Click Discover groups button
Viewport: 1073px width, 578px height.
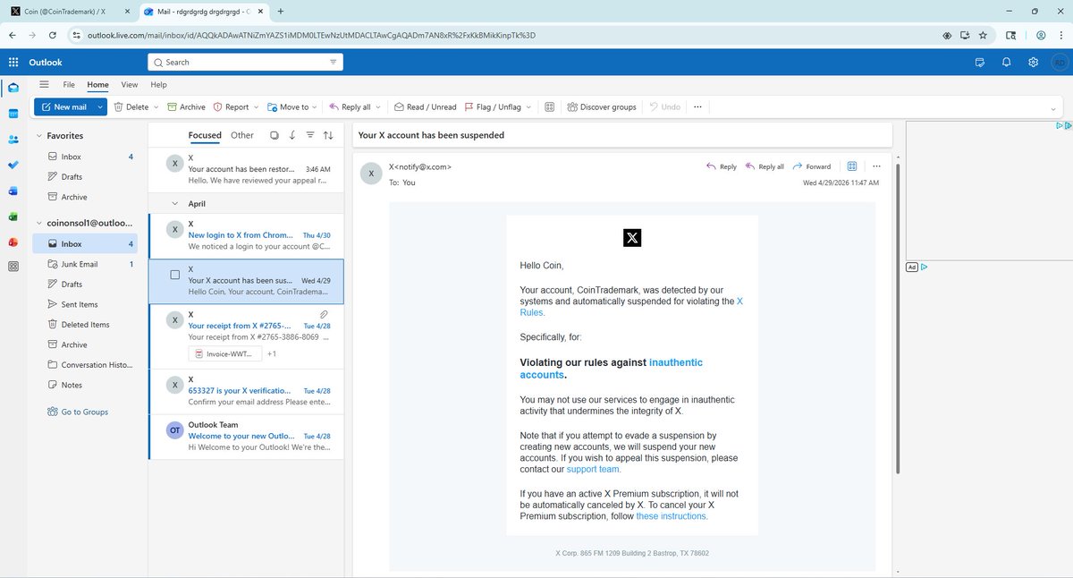coord(601,106)
